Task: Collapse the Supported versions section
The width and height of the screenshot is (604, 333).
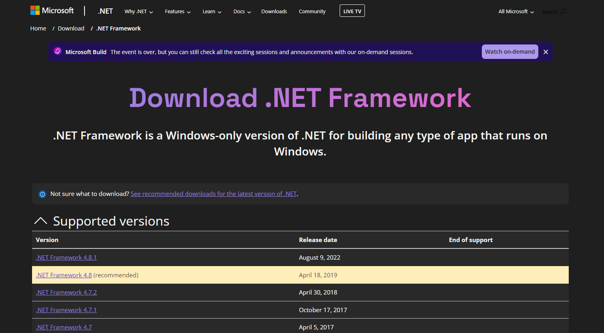Action: (x=40, y=221)
